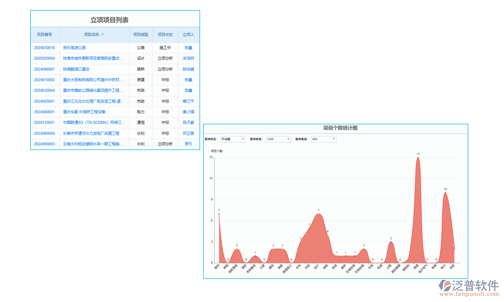The height and width of the screenshot is (302, 504).
Task: Click the chart peak labeled 15
Action: click(x=418, y=158)
